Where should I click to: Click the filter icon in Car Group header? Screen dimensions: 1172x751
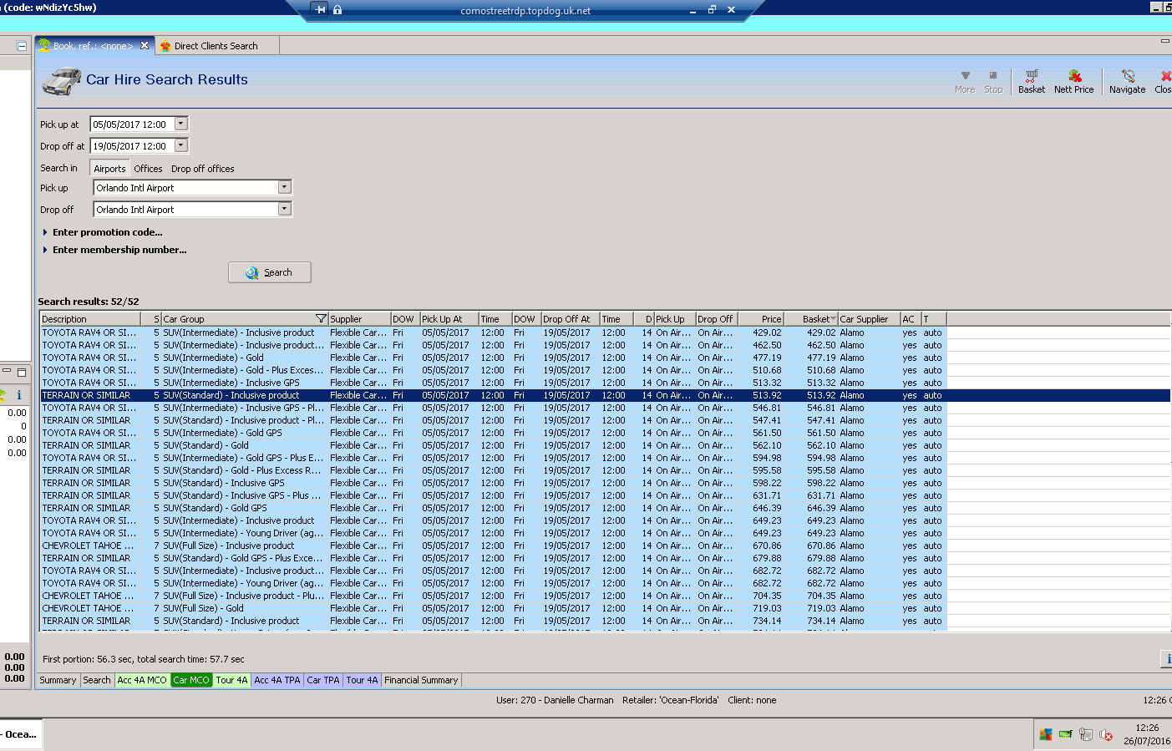321,319
